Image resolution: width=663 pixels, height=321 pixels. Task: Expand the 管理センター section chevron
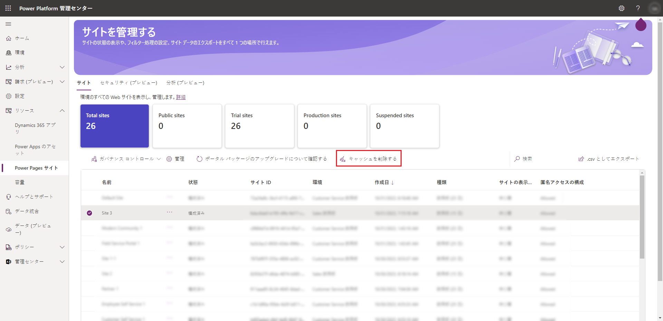click(x=62, y=262)
